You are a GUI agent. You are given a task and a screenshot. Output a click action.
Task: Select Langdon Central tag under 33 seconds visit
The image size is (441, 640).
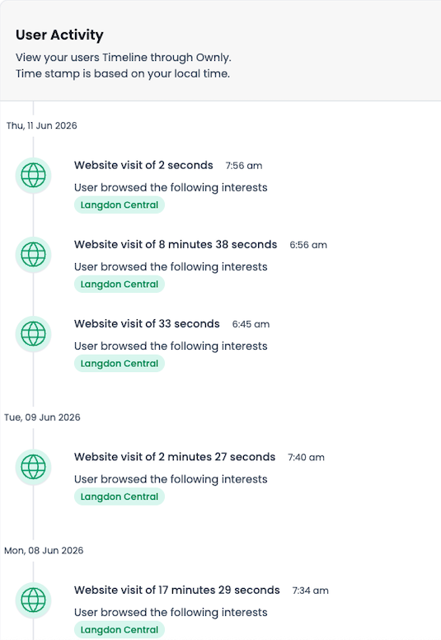[x=120, y=363]
